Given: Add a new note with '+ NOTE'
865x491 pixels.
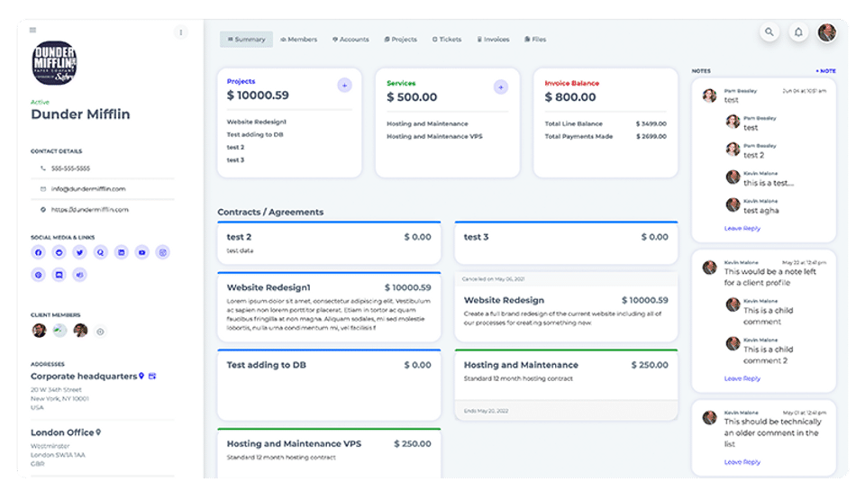Looking at the screenshot, I should [x=826, y=71].
